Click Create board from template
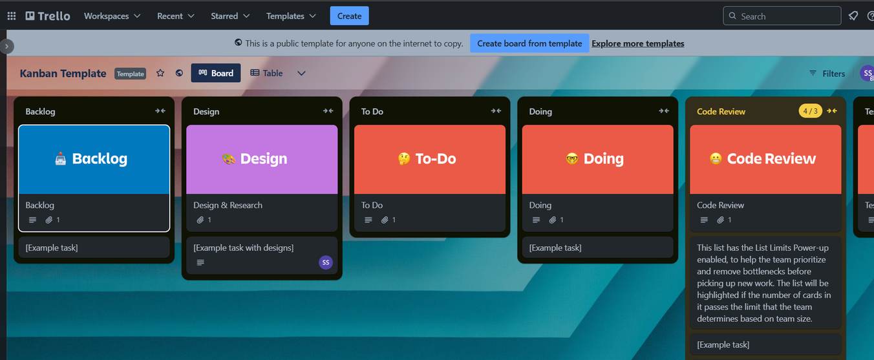 click(529, 43)
